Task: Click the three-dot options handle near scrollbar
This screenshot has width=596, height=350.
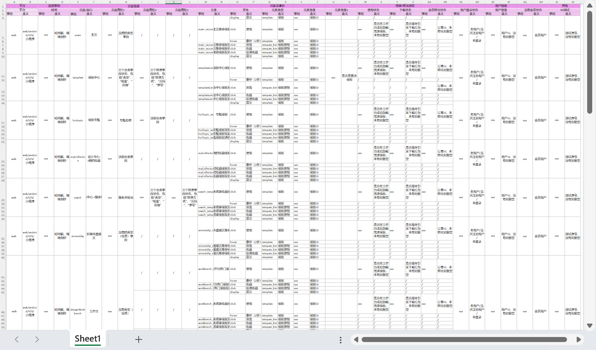Action: pos(341,340)
